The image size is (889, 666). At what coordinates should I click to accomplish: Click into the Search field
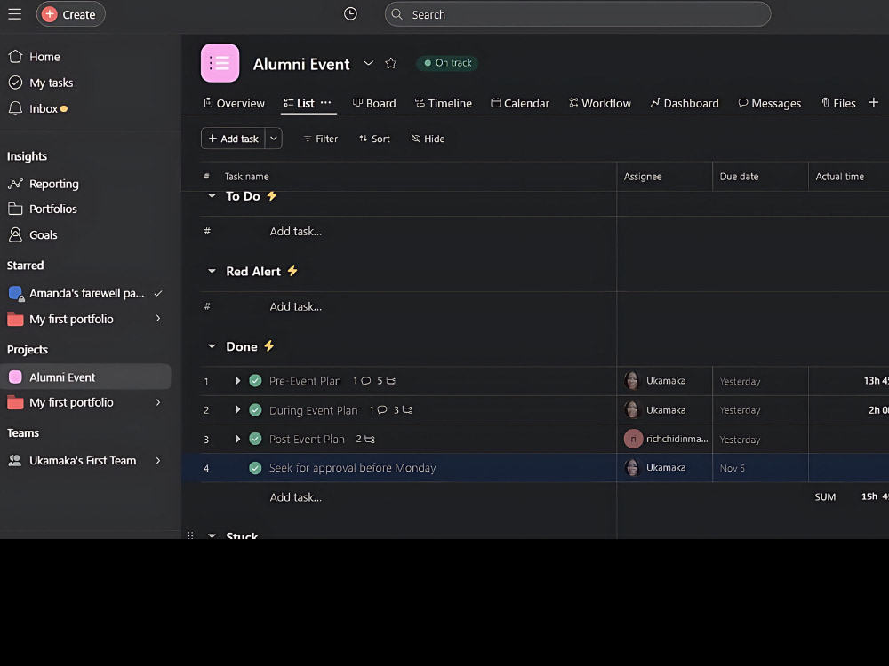[577, 14]
